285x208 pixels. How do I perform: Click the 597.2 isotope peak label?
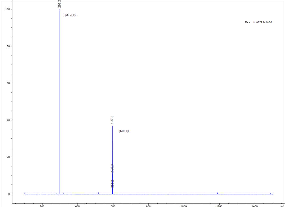(112, 184)
